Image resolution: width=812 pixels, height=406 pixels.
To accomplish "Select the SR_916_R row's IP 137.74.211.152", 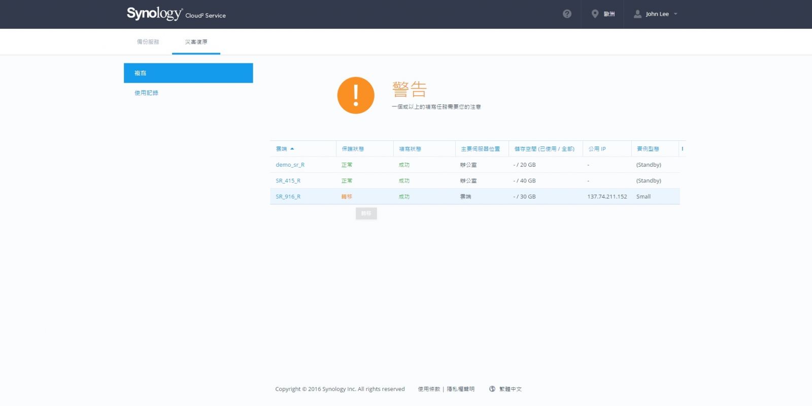I will click(607, 197).
